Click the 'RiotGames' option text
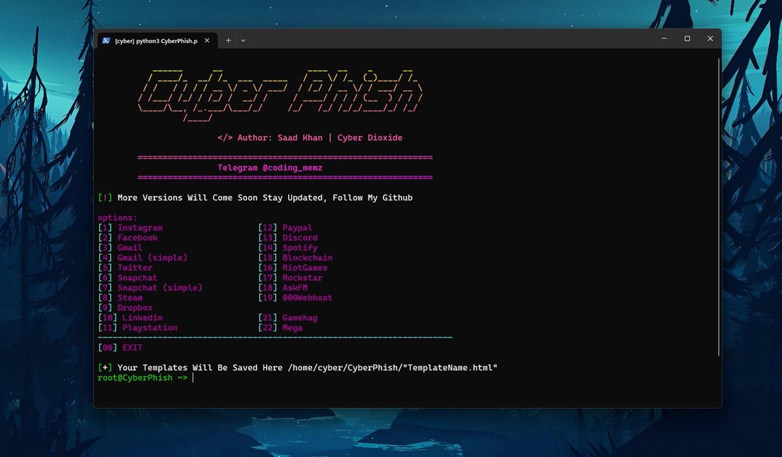Screen dimensions: 782x457 304,268
